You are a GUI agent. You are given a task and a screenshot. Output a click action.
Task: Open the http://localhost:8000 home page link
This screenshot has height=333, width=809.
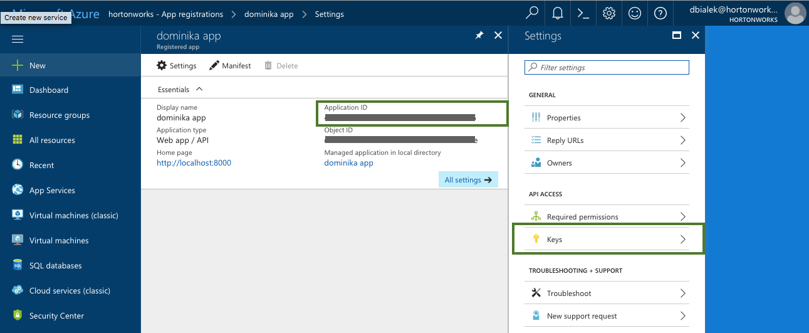(194, 163)
